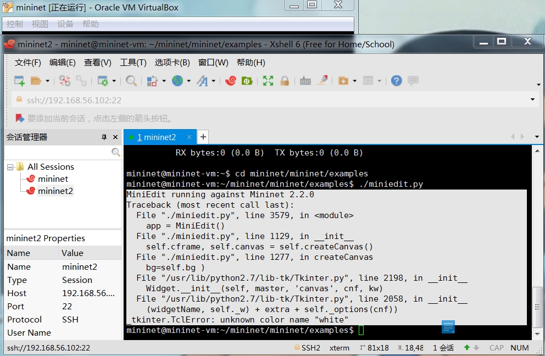The image size is (545, 356).
Task: Expand the font dropdown arrow
Action: 213,81
